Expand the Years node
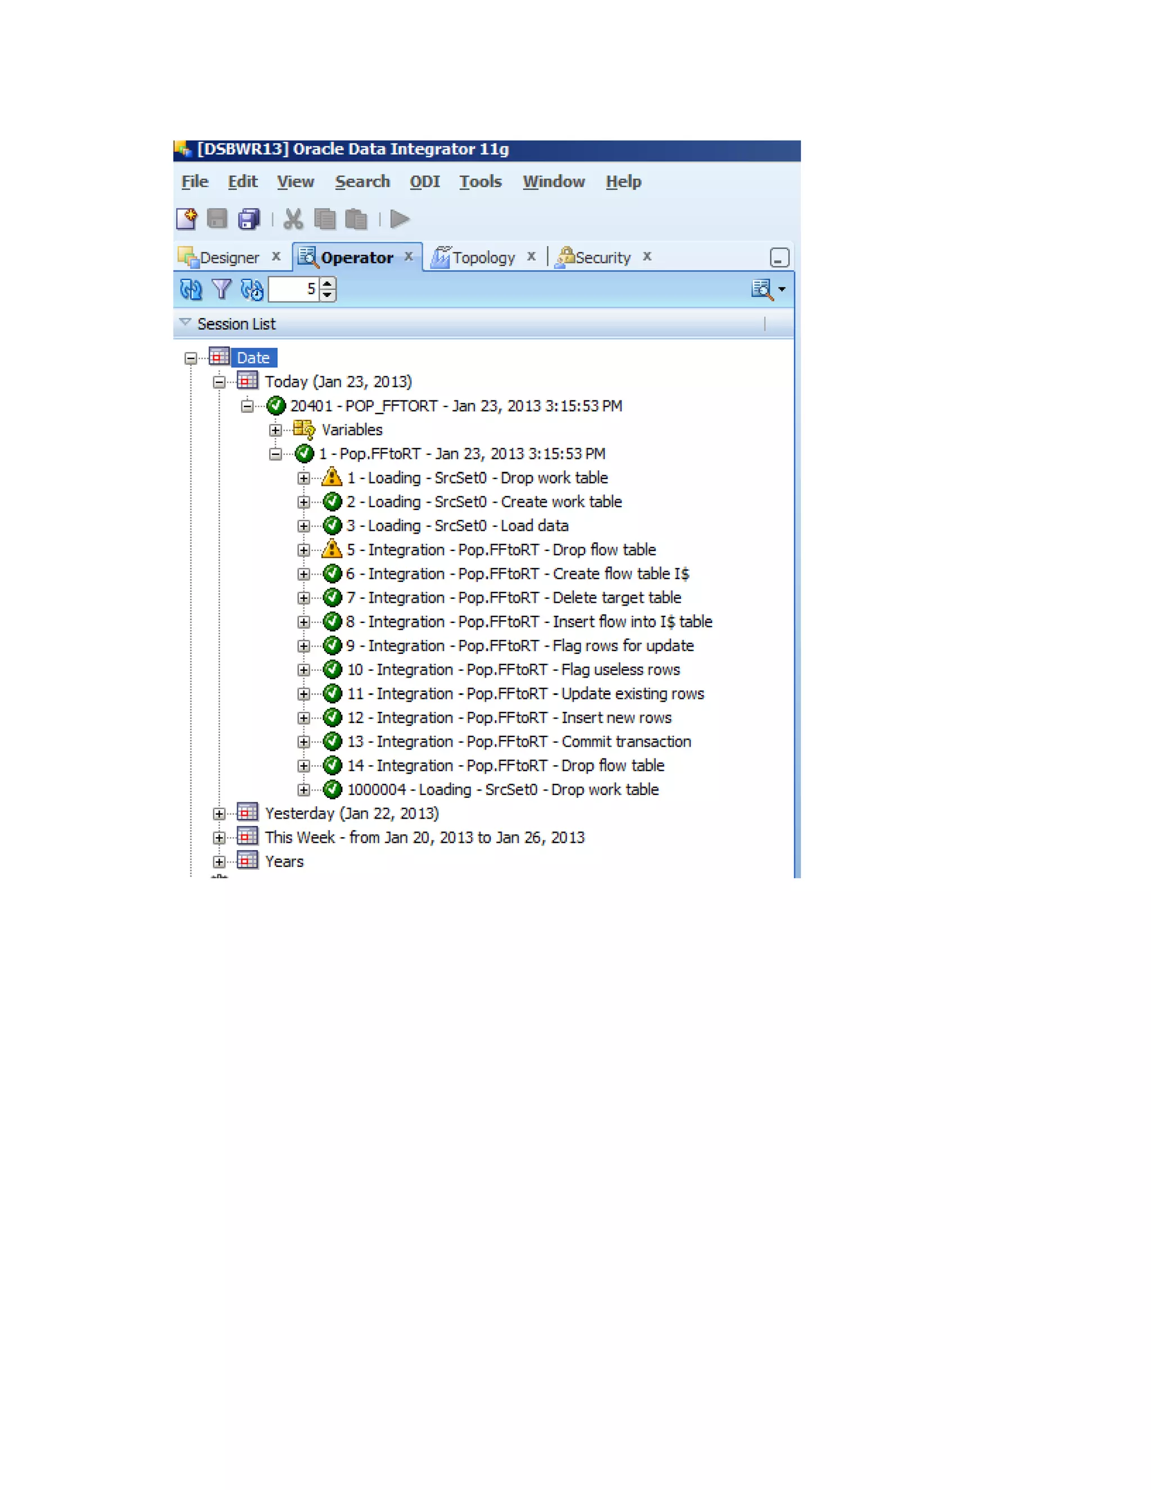The width and height of the screenshot is (1151, 1490). click(x=219, y=861)
